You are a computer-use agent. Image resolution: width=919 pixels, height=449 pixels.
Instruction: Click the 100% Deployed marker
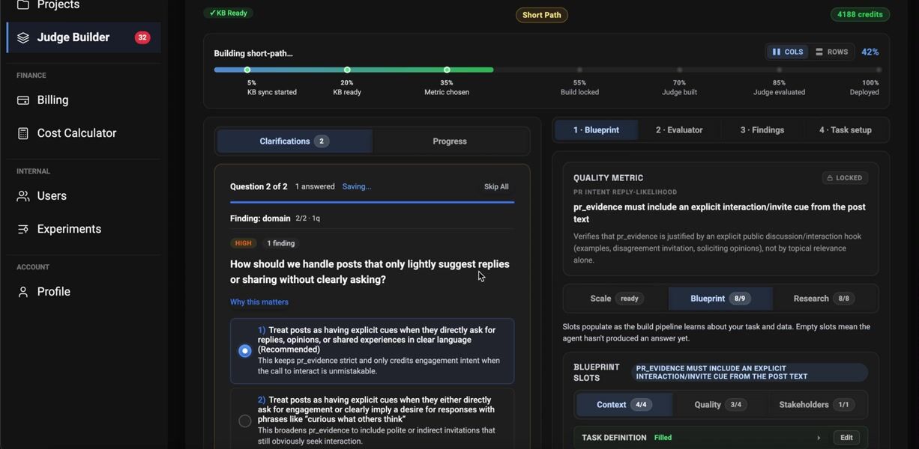click(879, 70)
